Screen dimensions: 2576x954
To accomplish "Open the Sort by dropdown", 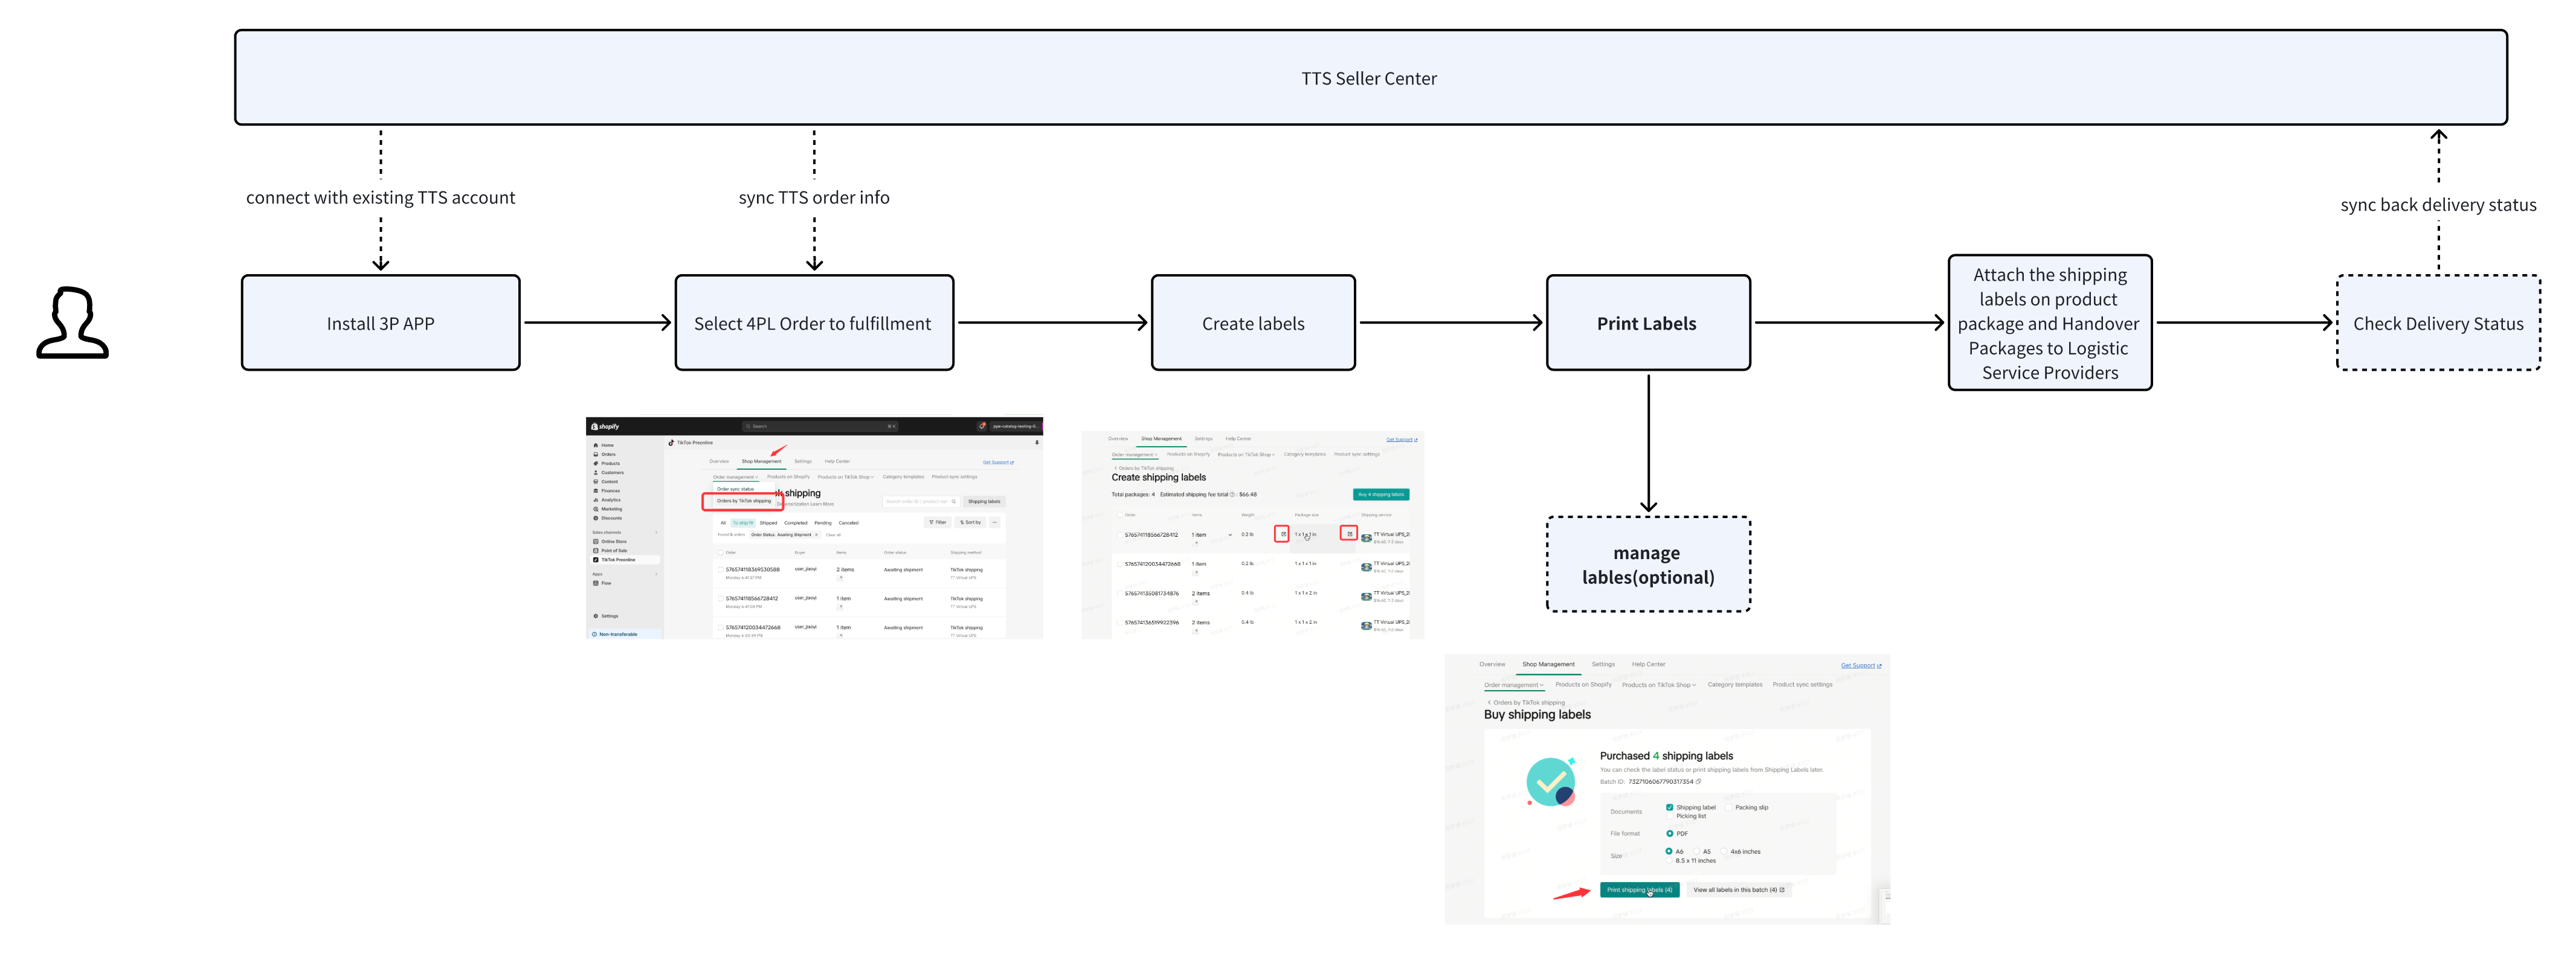I will pyautogui.click(x=970, y=522).
